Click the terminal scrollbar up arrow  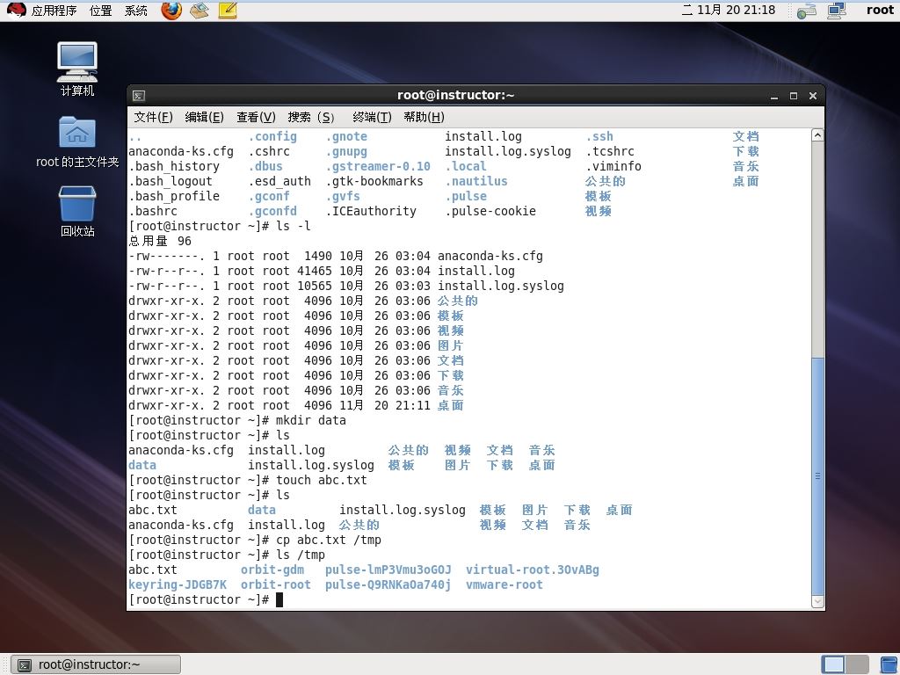pos(817,135)
